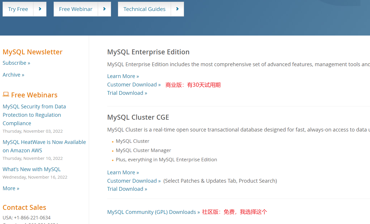The width and height of the screenshot is (370, 224).
Task: Open the newsletter Archive link
Action: 14,75
